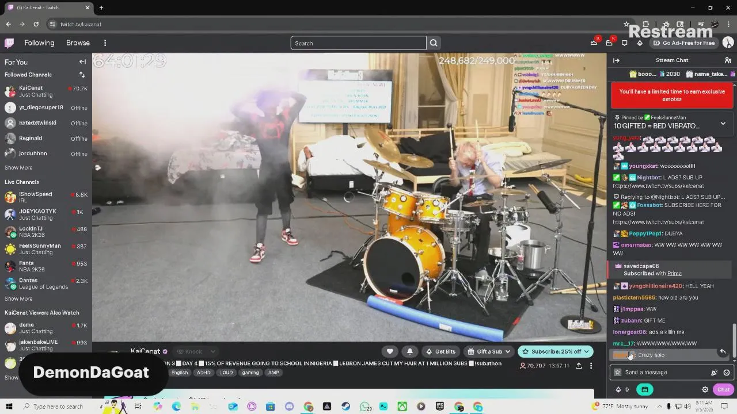Collapse the For You sidebar
737x414 pixels.
[x=82, y=62]
